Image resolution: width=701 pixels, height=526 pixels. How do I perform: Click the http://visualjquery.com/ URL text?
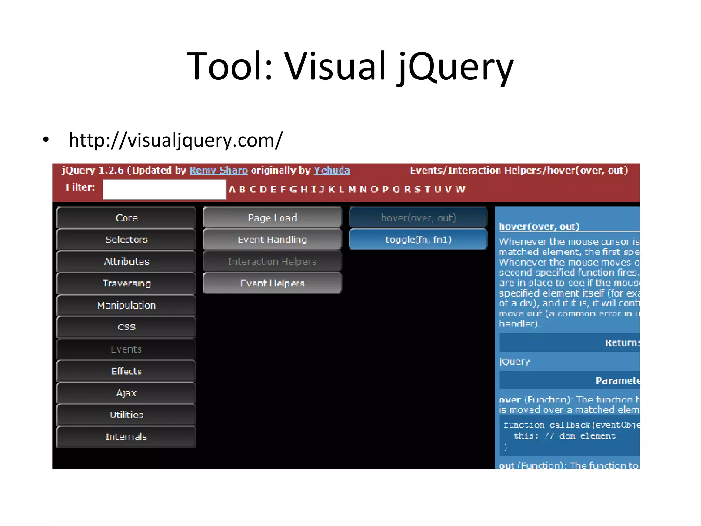(x=176, y=140)
